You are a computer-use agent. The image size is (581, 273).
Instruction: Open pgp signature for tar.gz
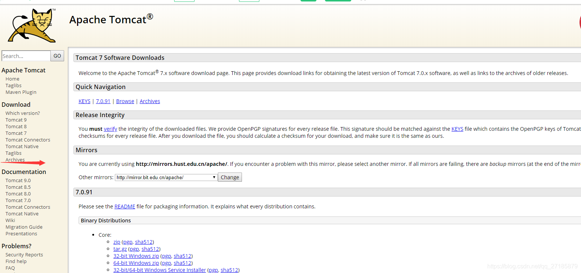click(x=134, y=249)
